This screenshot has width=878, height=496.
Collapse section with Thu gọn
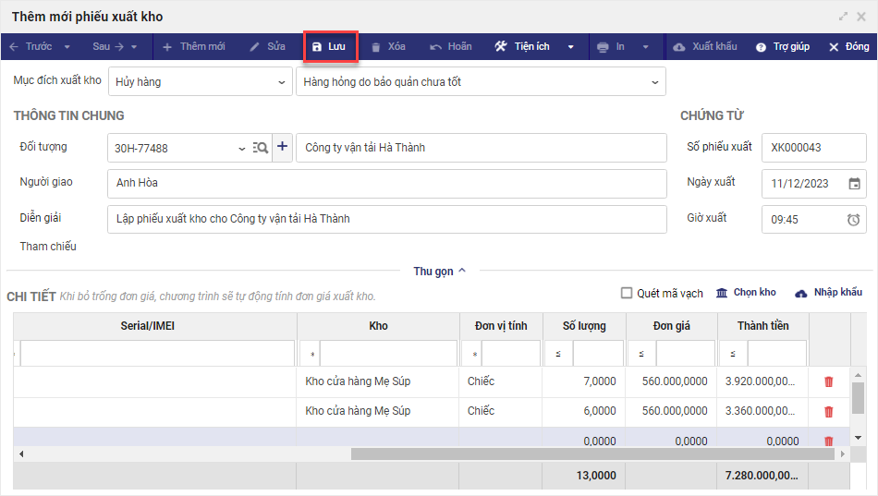439,272
